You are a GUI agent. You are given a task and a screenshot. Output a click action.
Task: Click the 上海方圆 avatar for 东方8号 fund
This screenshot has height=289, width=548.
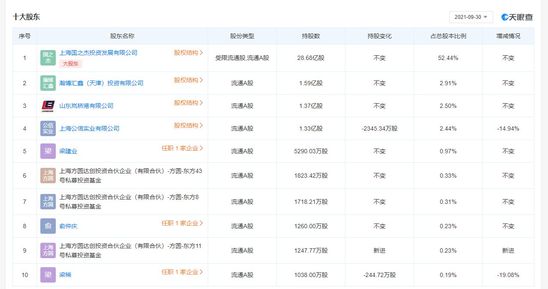point(48,202)
